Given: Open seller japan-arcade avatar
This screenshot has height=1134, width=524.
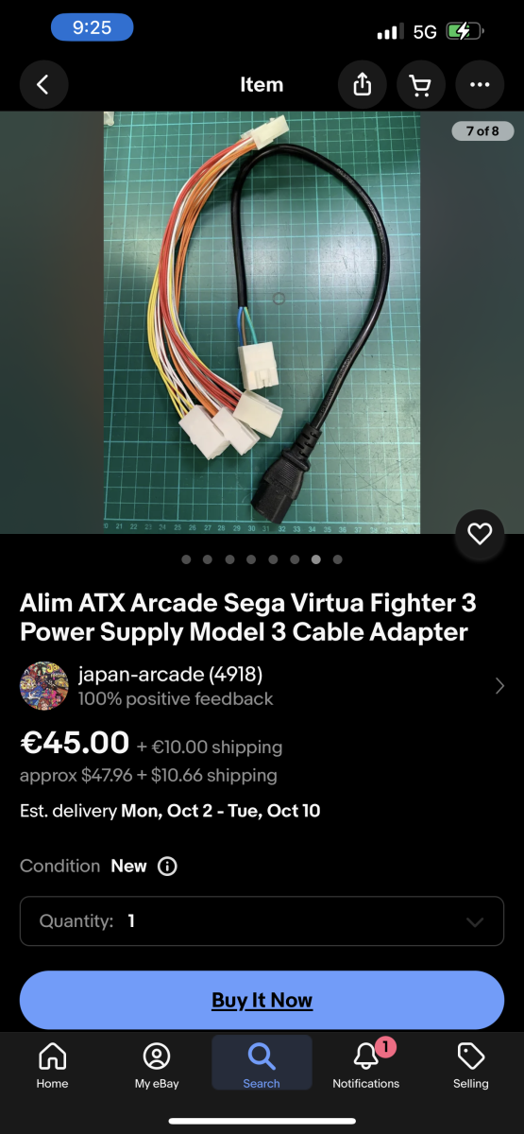Looking at the screenshot, I should pos(44,686).
